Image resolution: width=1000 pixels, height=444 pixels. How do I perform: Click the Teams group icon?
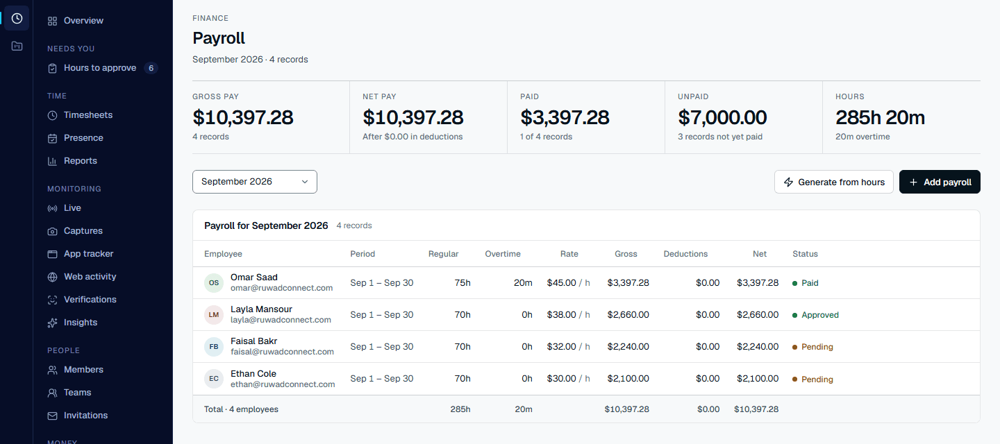point(52,393)
